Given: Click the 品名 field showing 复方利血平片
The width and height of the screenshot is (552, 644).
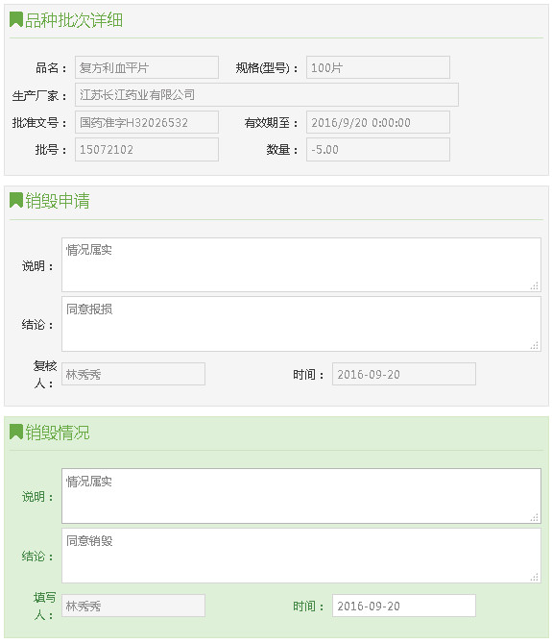Looking at the screenshot, I should 147,67.
